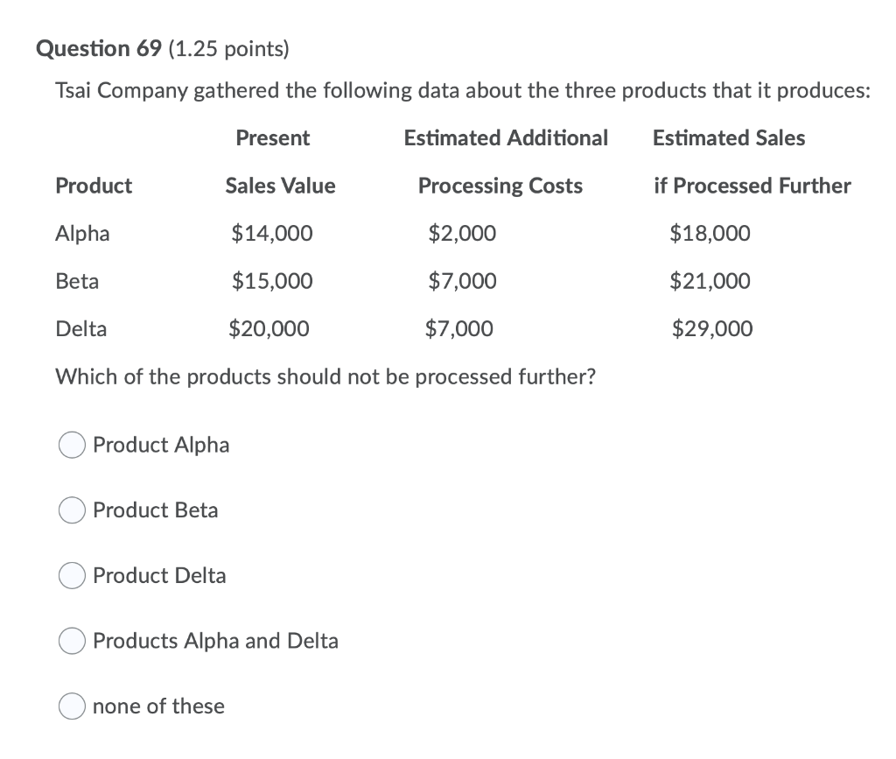This screenshot has height=759, width=896.
Task: Click the Product column header
Action: pos(94,186)
